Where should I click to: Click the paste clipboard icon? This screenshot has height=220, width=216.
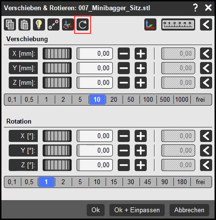(x=24, y=25)
